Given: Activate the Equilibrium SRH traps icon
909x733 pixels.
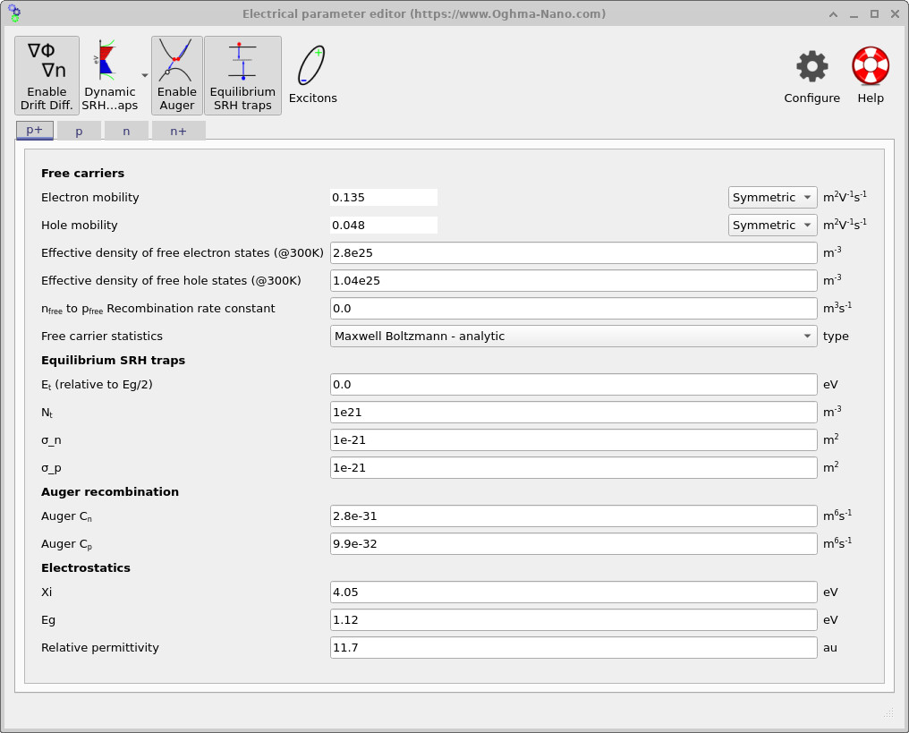Looking at the screenshot, I should coord(242,75).
